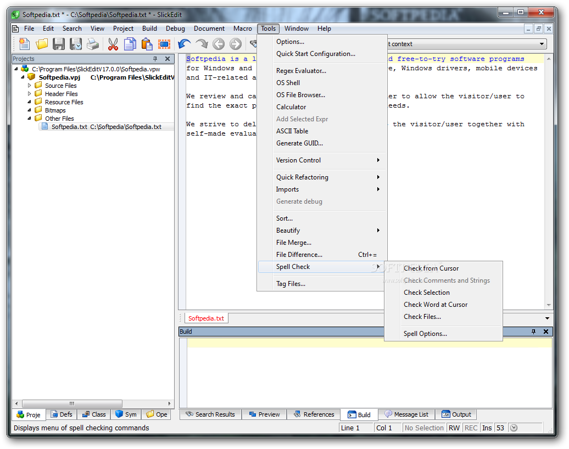
Task: Choose Options... from Tools menu
Action: [x=322, y=42]
